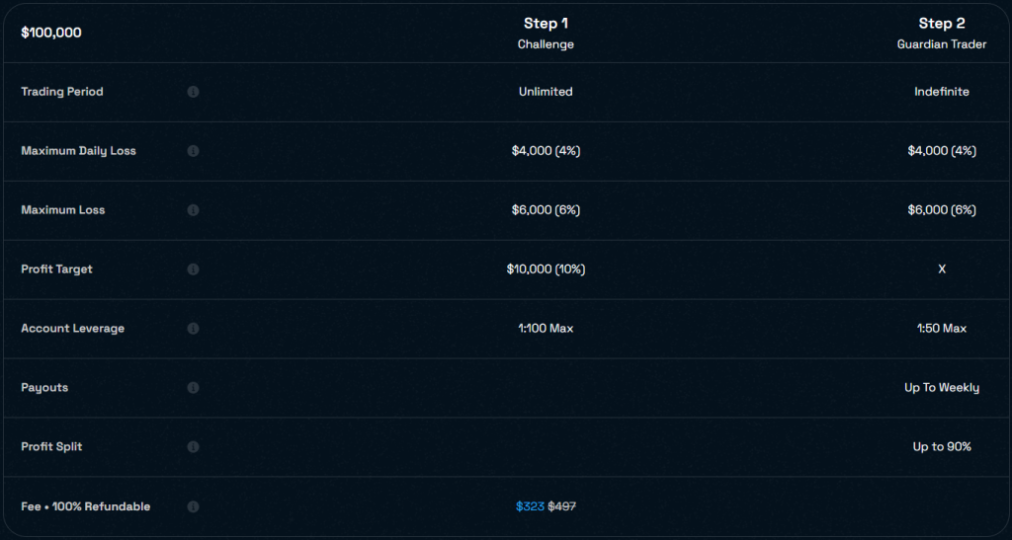The width and height of the screenshot is (1012, 540).
Task: Open the Maximum Daily Loss info icon
Action: [x=193, y=151]
